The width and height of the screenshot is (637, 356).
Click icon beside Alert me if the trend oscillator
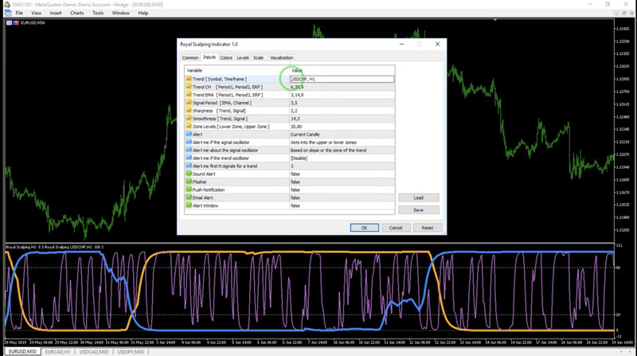189,158
